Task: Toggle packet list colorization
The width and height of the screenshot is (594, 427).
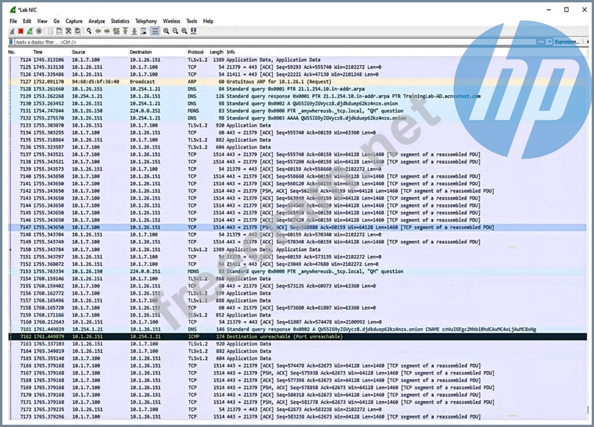Action: [x=155, y=31]
